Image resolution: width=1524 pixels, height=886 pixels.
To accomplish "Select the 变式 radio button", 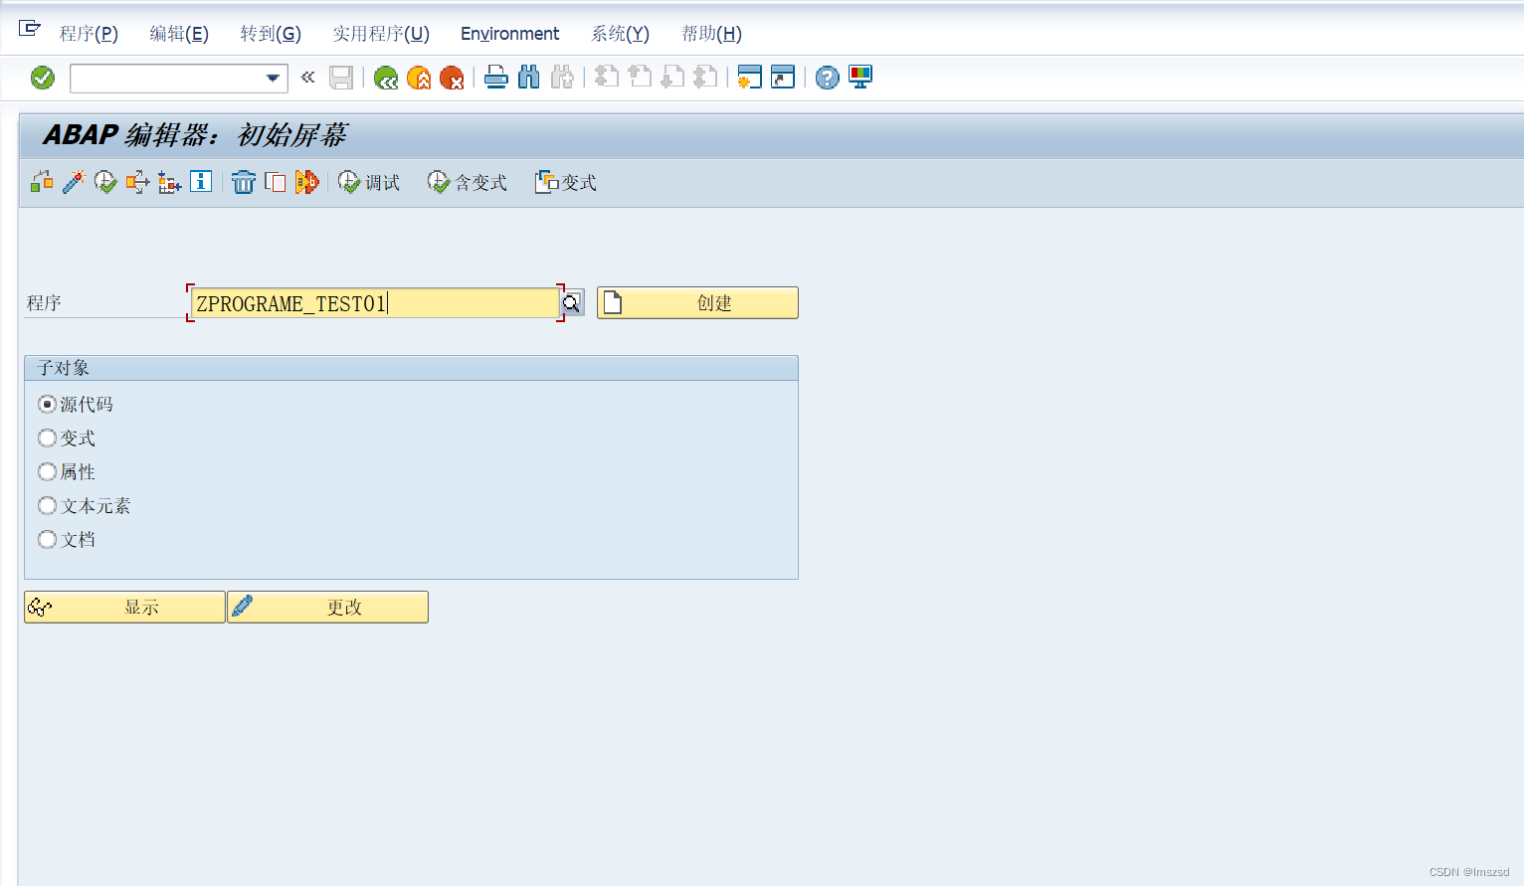I will click(x=47, y=438).
